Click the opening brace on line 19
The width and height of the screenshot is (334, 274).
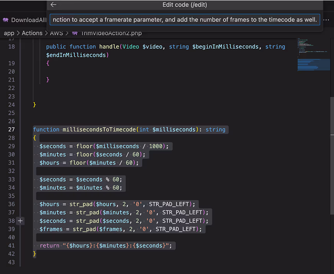click(48, 63)
